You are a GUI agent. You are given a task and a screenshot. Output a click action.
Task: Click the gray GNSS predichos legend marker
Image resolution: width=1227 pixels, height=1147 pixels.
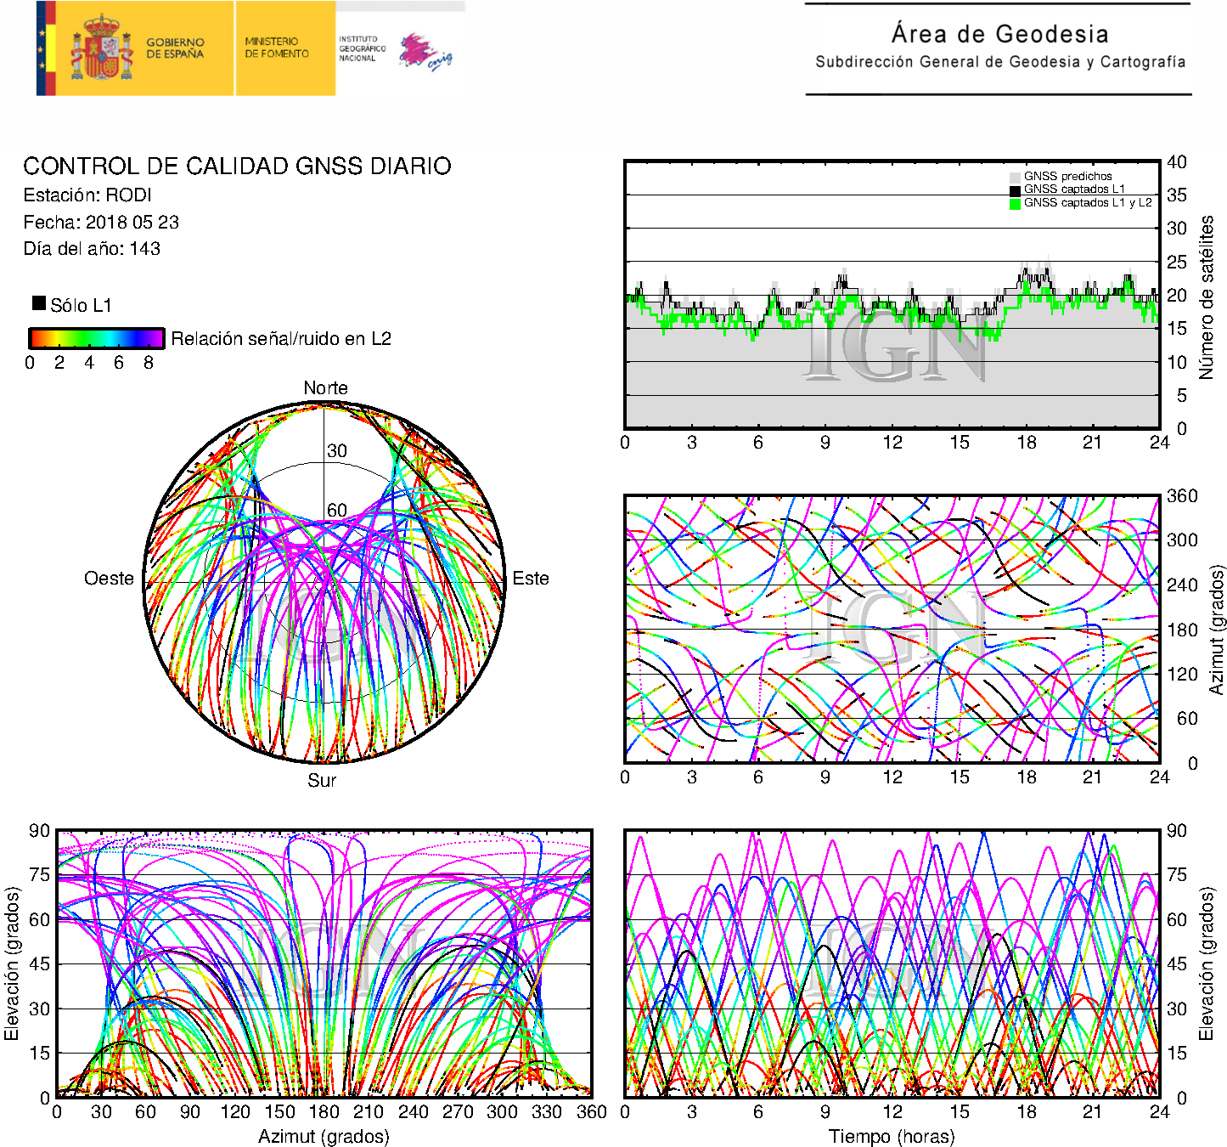click(1015, 177)
